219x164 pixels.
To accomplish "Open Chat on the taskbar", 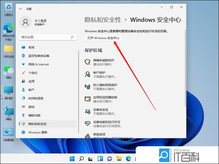I will 109,159.
